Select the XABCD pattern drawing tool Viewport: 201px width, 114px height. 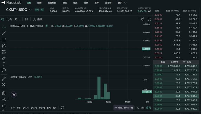click(x=4, y=46)
